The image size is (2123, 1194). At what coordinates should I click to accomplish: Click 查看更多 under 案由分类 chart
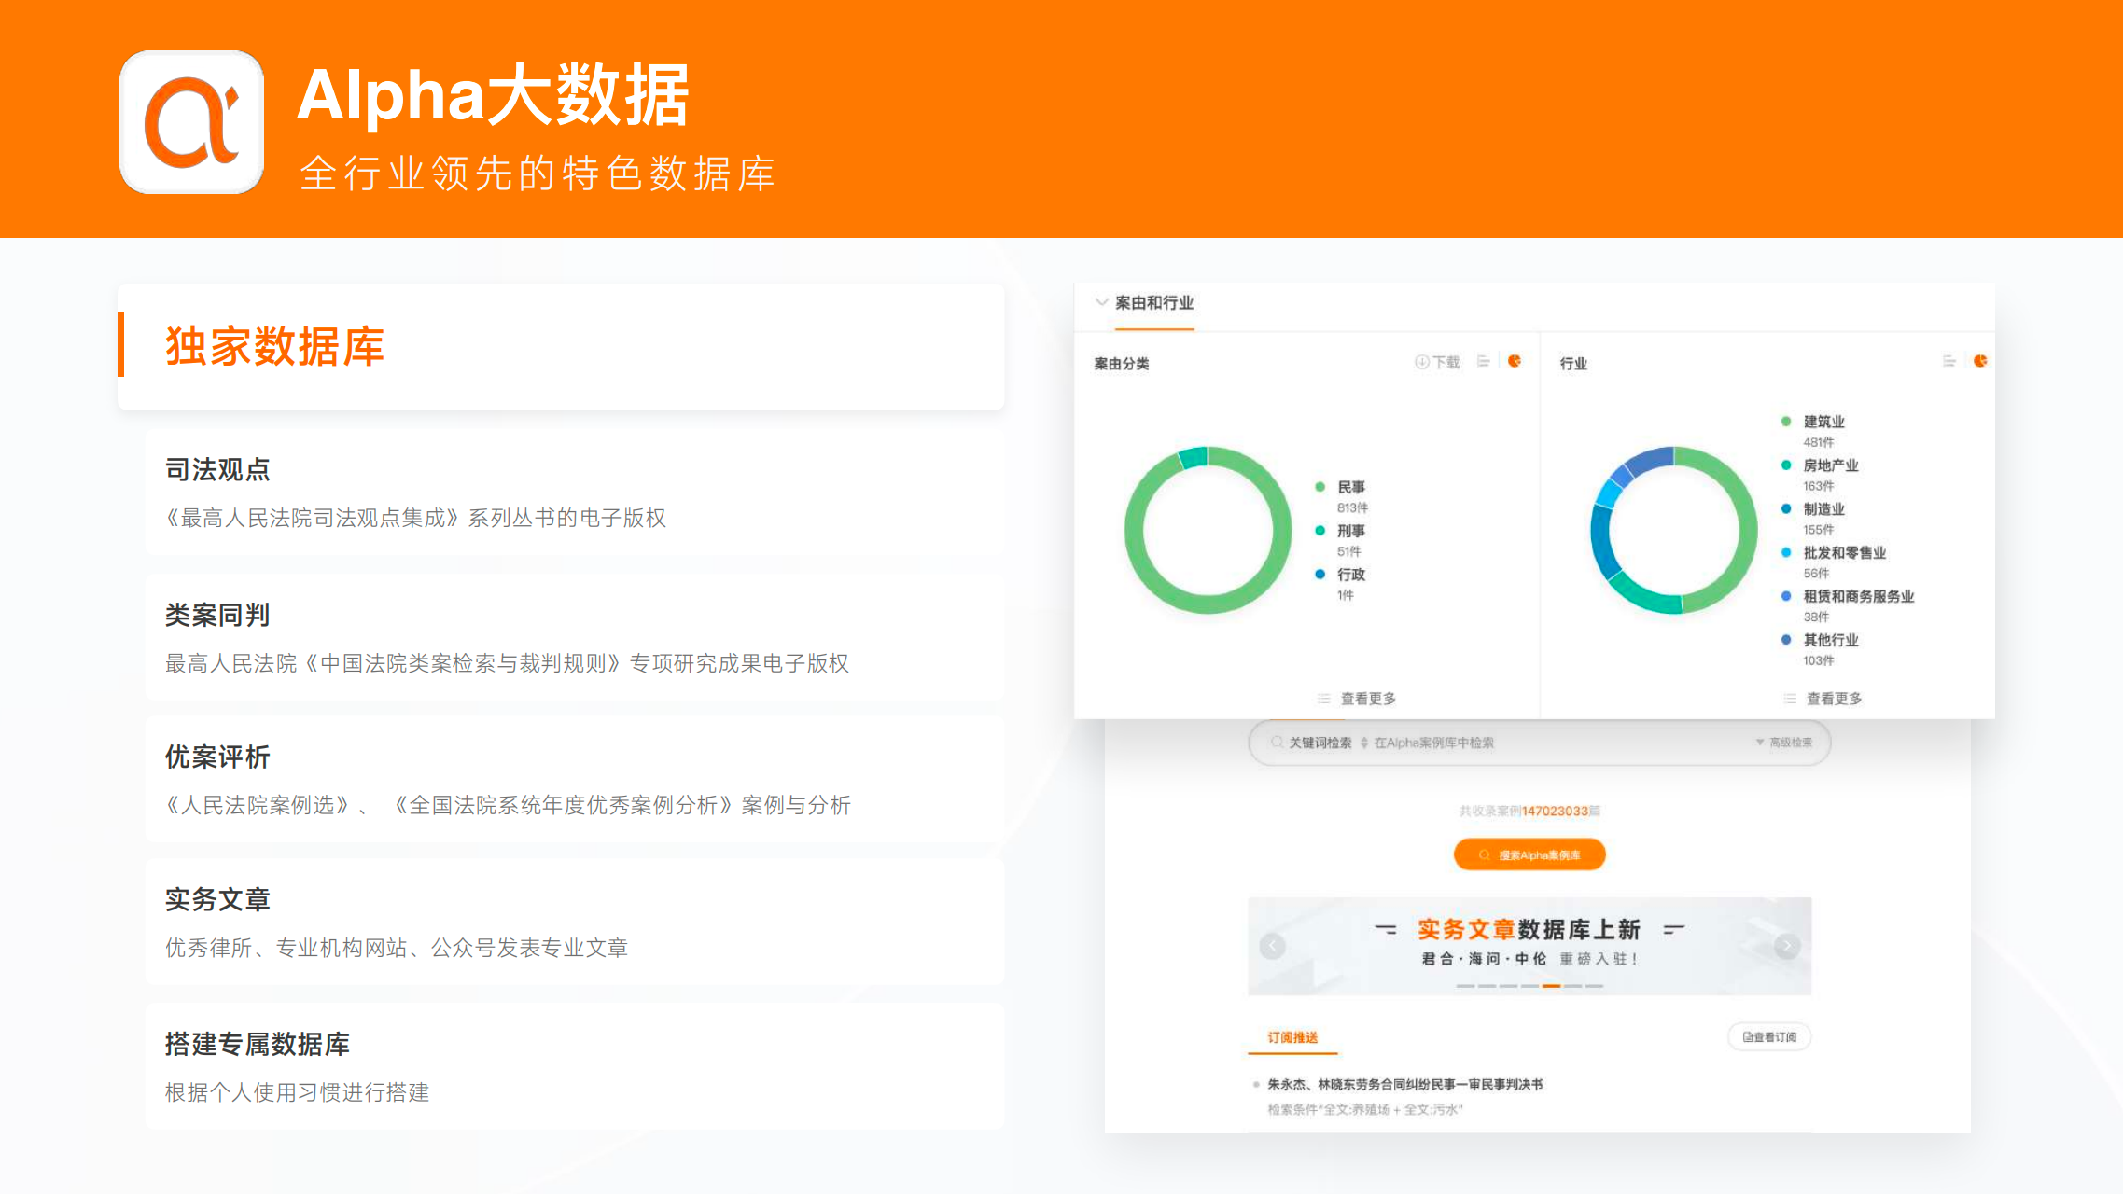tap(1357, 699)
